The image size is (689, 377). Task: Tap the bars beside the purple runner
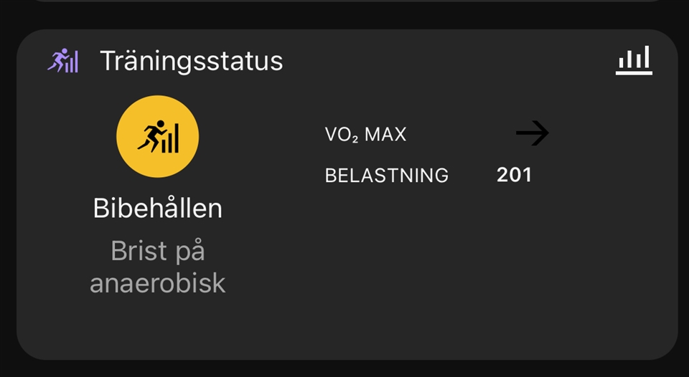point(72,62)
